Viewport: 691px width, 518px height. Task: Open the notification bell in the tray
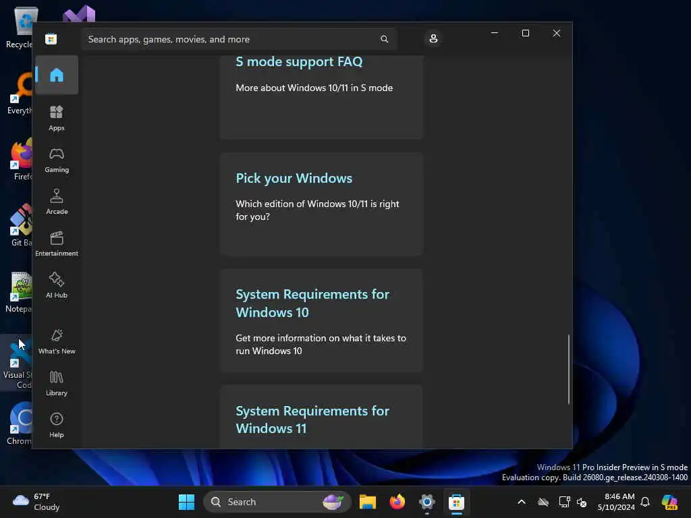[x=645, y=502]
